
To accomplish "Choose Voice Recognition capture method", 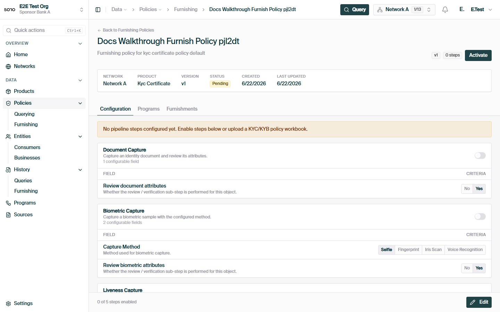I will 465,250.
